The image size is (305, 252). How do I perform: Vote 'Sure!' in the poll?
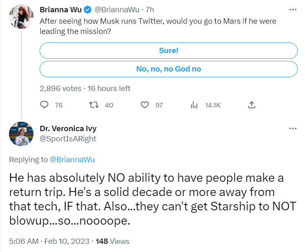[x=169, y=51]
